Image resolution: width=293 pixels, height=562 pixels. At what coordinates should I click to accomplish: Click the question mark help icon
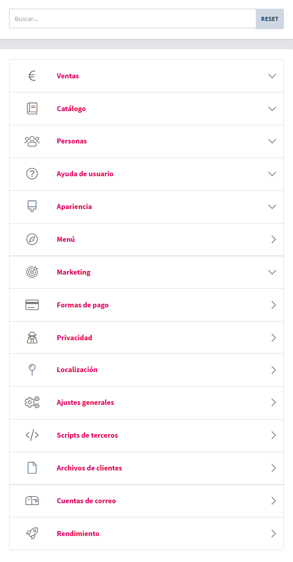(x=32, y=174)
